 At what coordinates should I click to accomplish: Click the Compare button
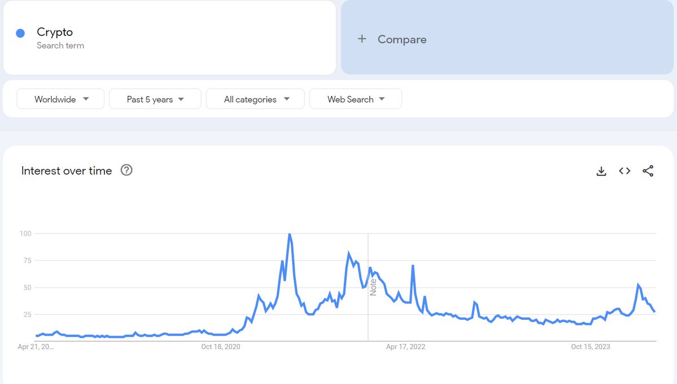pos(401,39)
